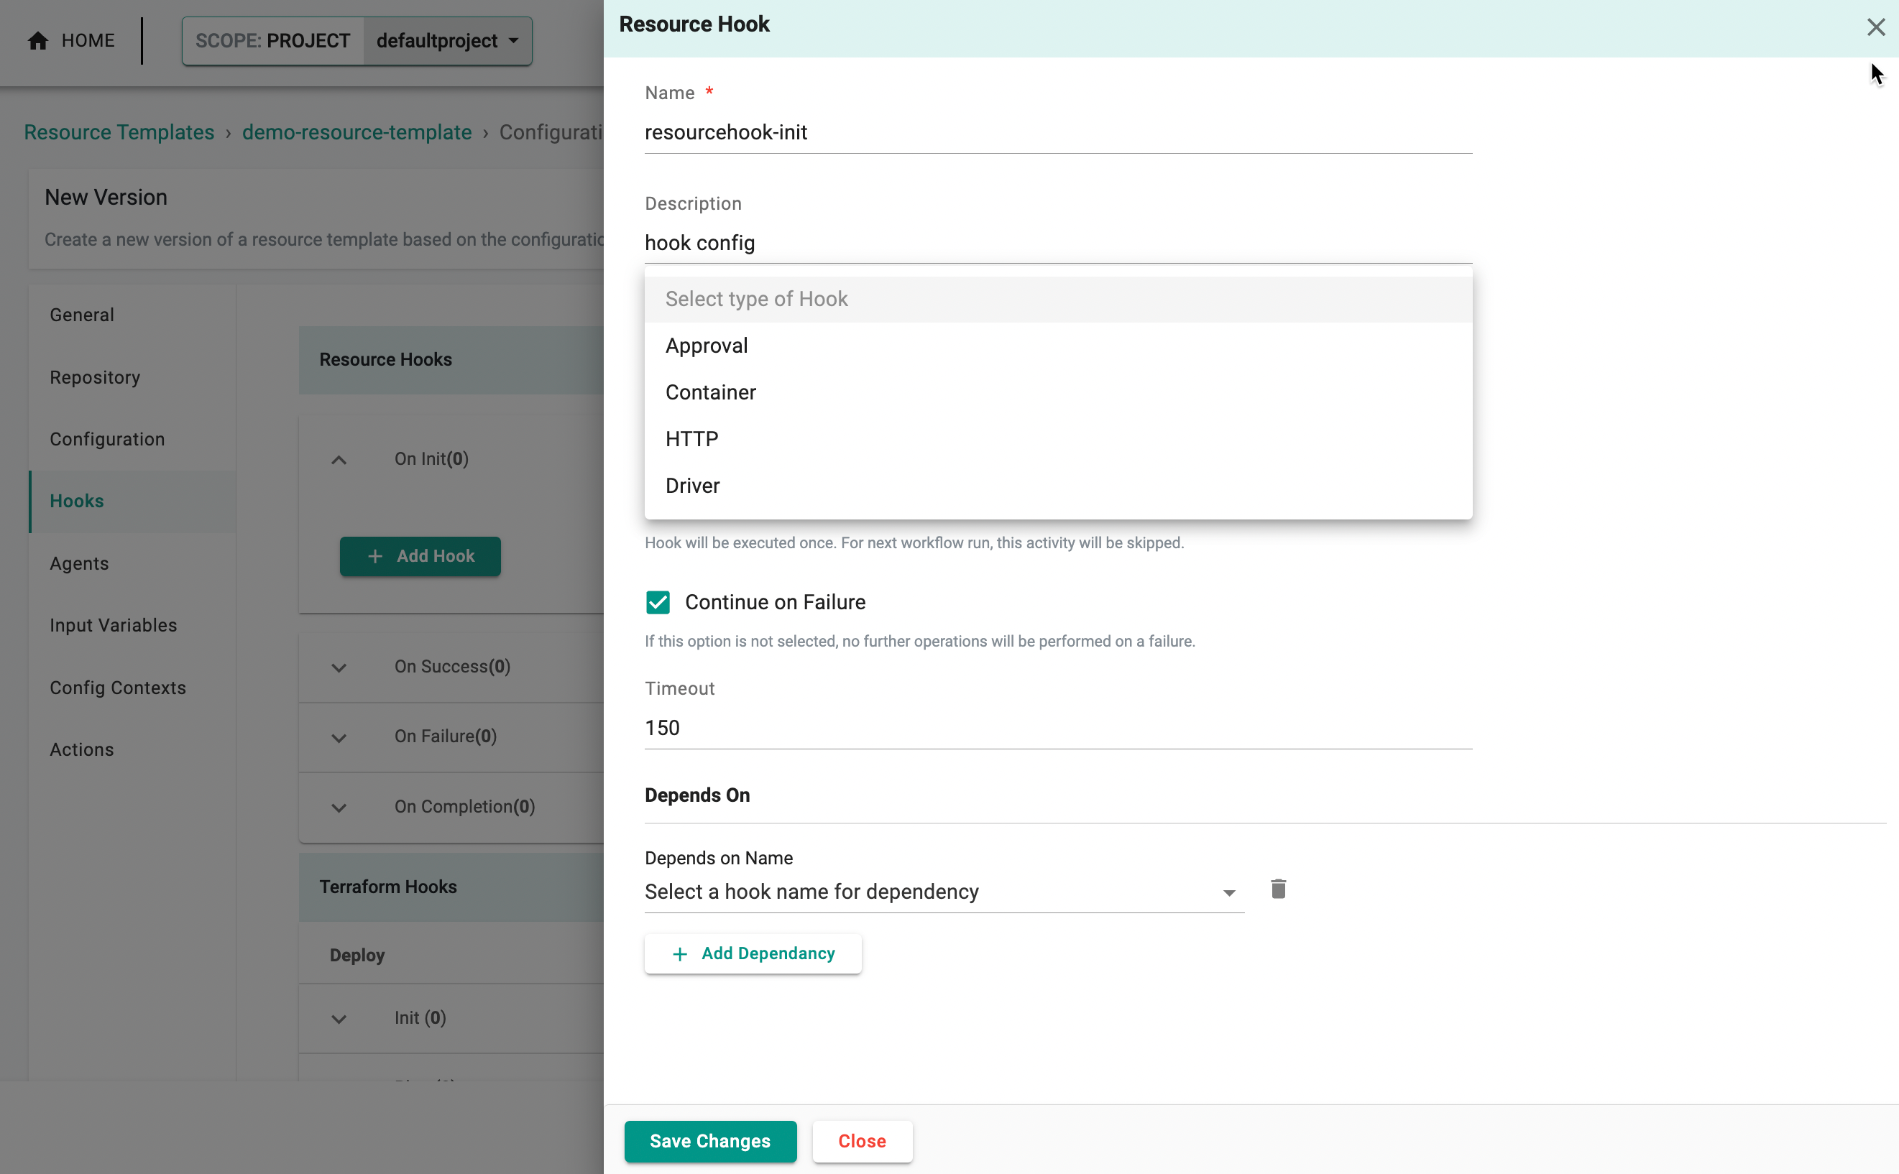Navigate to Hooks sidebar item
The height and width of the screenshot is (1174, 1899).
75,500
